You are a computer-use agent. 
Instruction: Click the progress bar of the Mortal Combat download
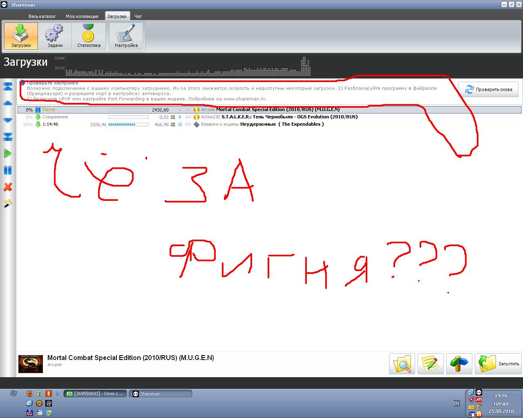tap(128, 110)
